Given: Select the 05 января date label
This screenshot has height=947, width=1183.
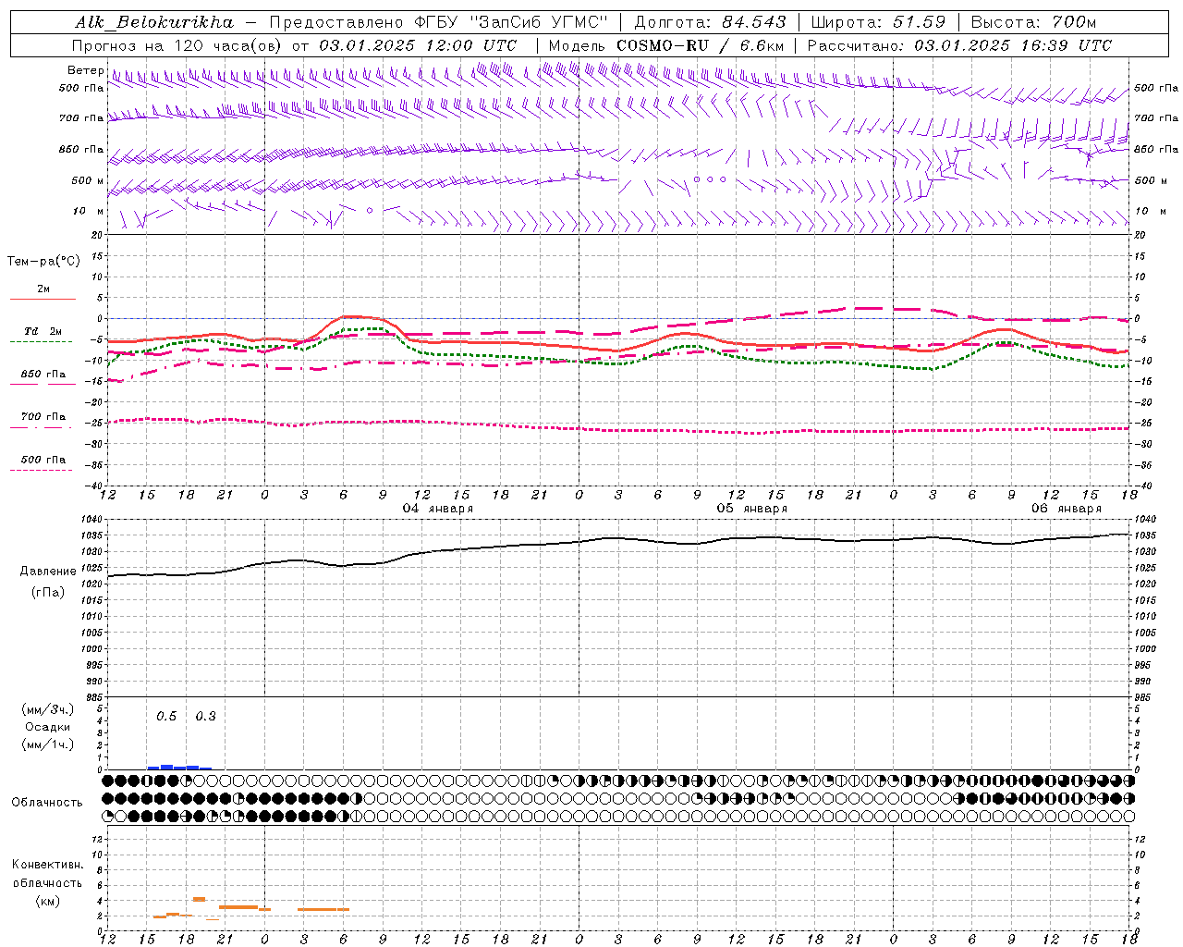Looking at the screenshot, I should click(x=751, y=509).
